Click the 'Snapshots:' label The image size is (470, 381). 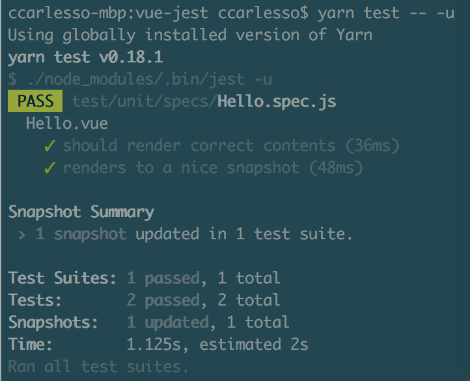tap(53, 322)
